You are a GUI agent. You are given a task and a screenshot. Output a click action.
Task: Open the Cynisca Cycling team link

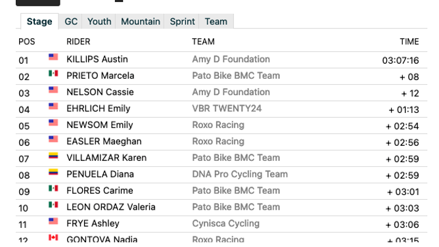pyautogui.click(x=225, y=223)
